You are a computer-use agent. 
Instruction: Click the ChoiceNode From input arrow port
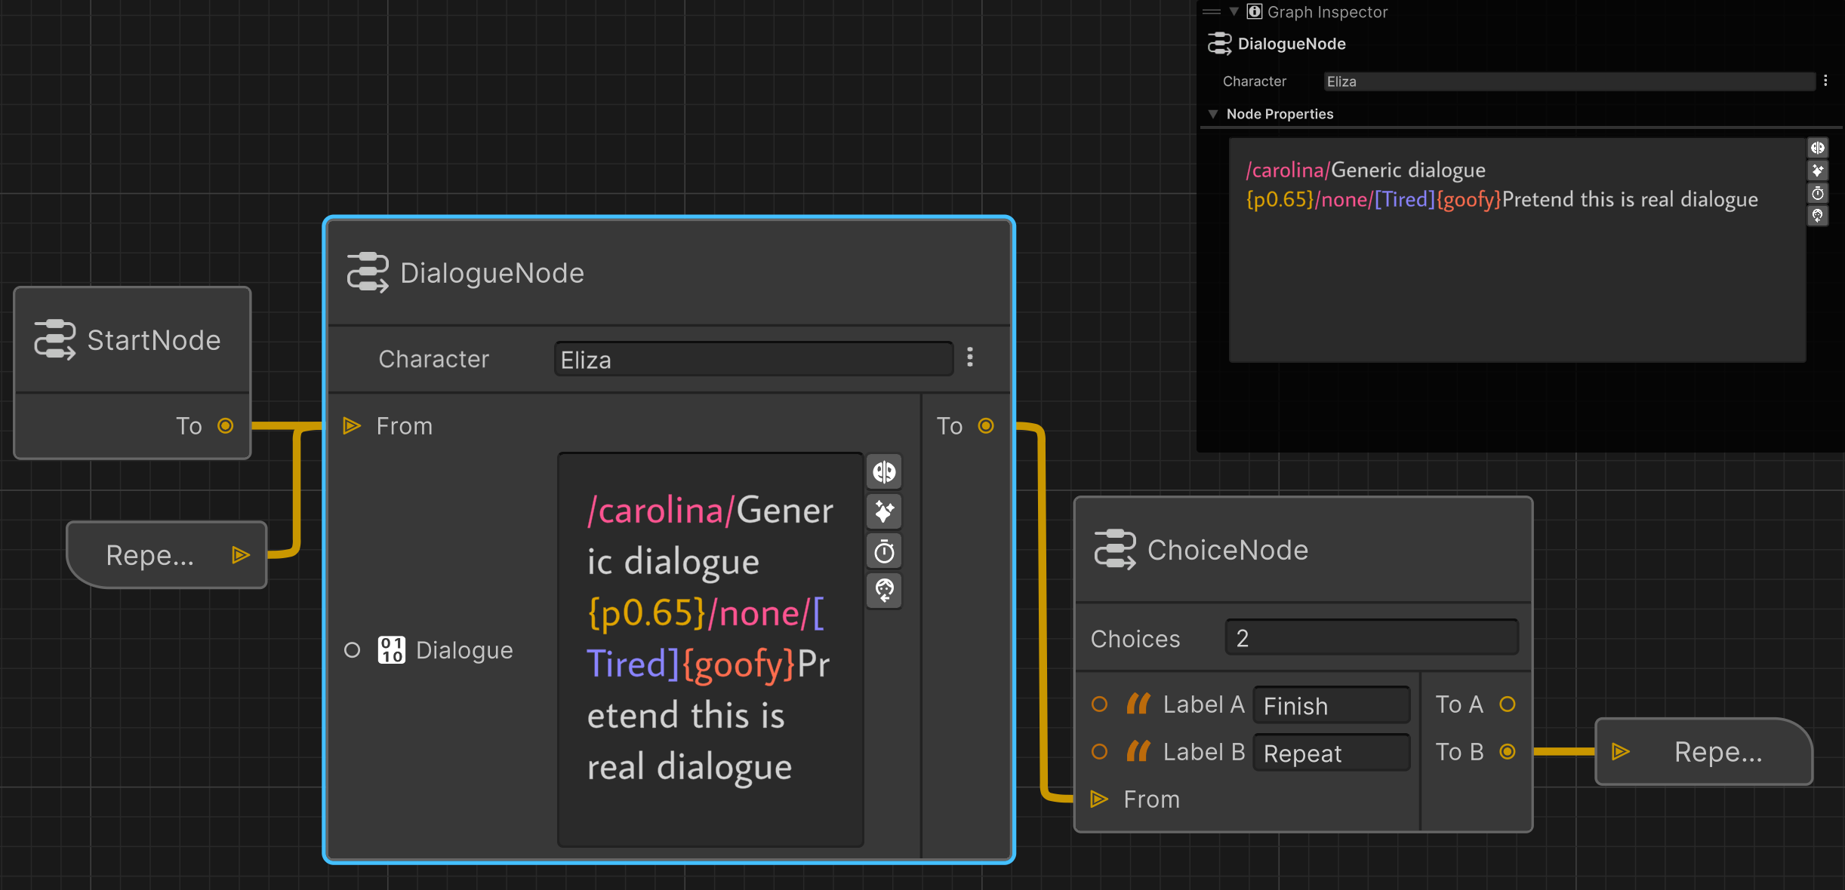click(x=1099, y=799)
